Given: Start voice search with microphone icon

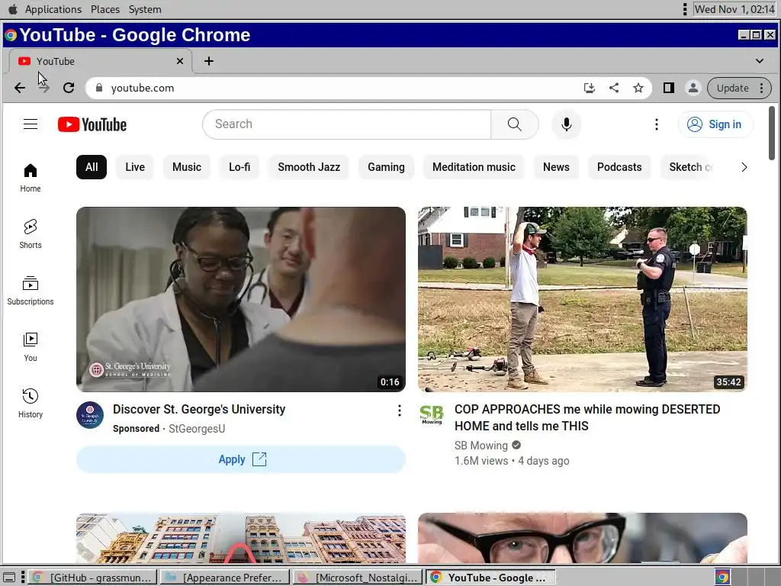Looking at the screenshot, I should pos(567,124).
